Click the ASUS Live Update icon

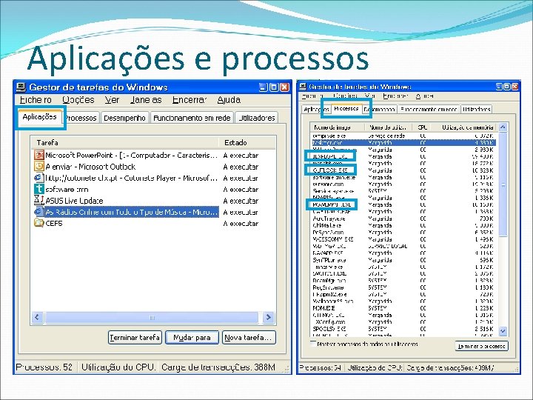point(39,200)
